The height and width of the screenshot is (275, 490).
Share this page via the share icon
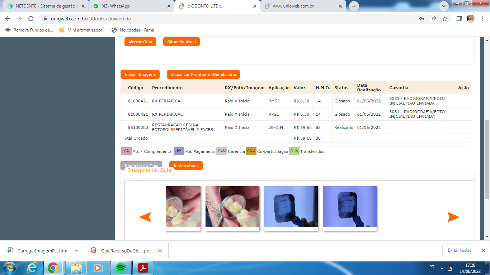433,19
